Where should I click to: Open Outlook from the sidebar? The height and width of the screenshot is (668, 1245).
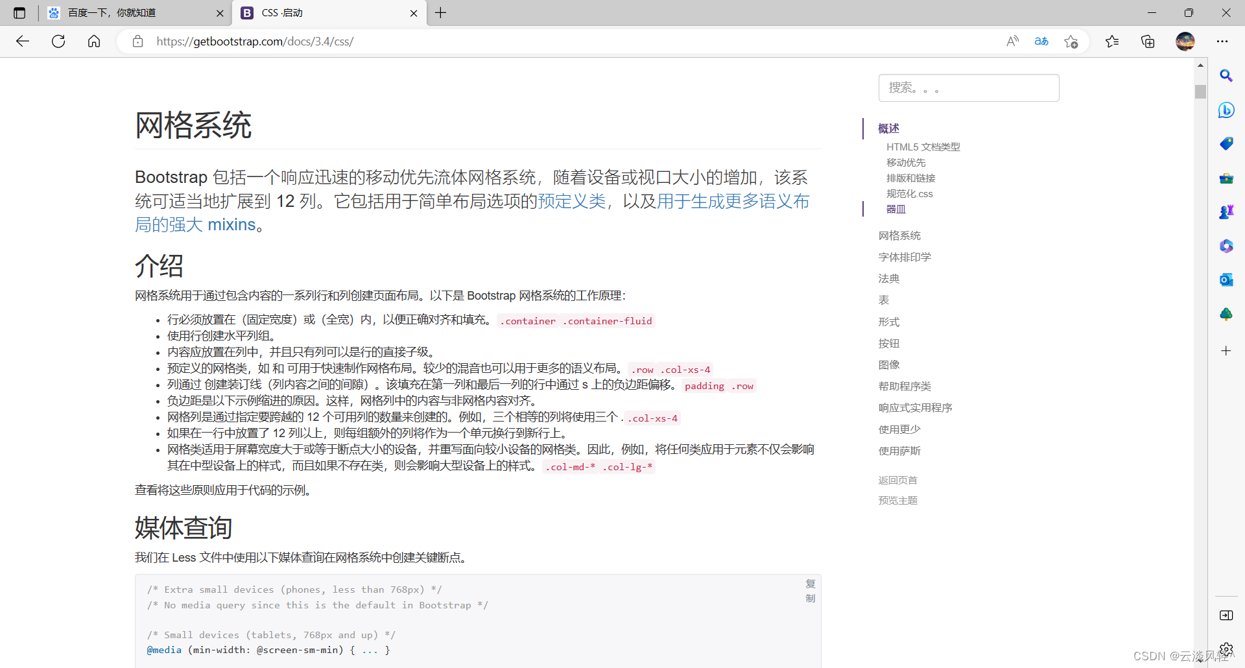pos(1226,280)
